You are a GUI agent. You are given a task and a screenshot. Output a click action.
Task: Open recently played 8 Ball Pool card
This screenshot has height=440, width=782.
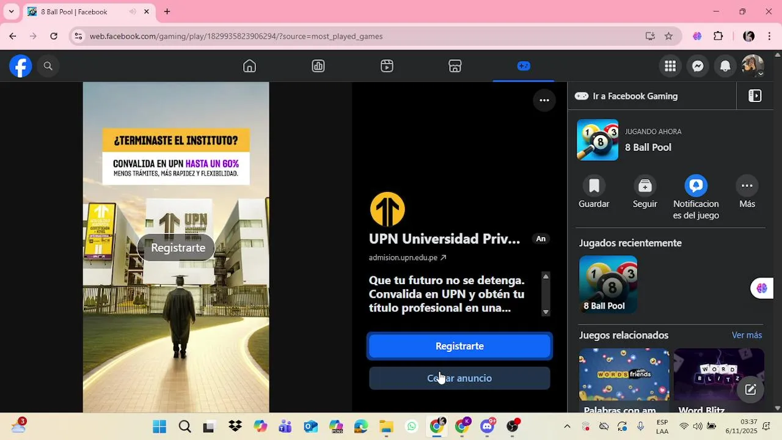point(608,285)
